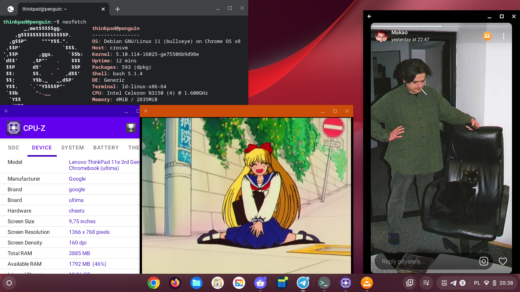Screen dimensions: 520x292
Task: Click the Manufacturer value Google
Action: [77, 179]
